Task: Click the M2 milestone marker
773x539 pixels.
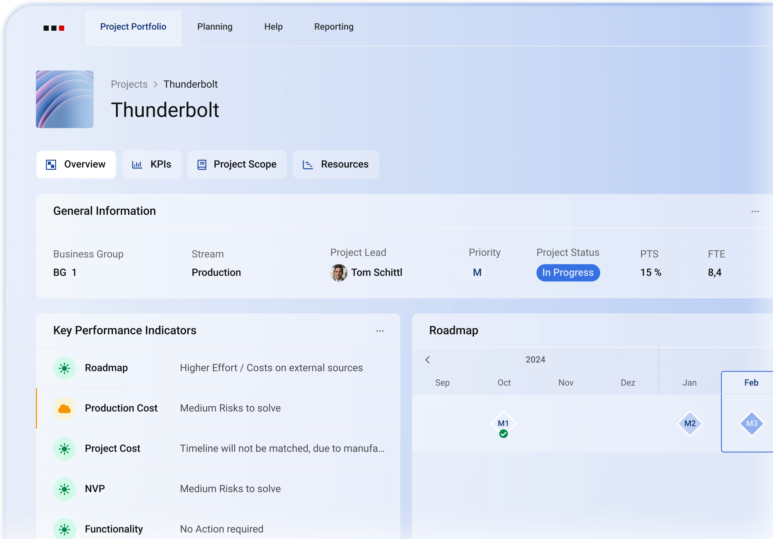Action: tap(689, 423)
